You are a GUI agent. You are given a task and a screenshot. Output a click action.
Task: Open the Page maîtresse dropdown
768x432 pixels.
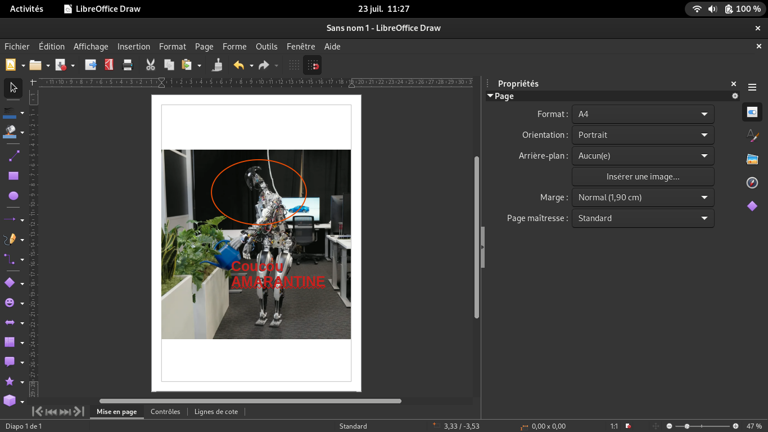(643, 218)
